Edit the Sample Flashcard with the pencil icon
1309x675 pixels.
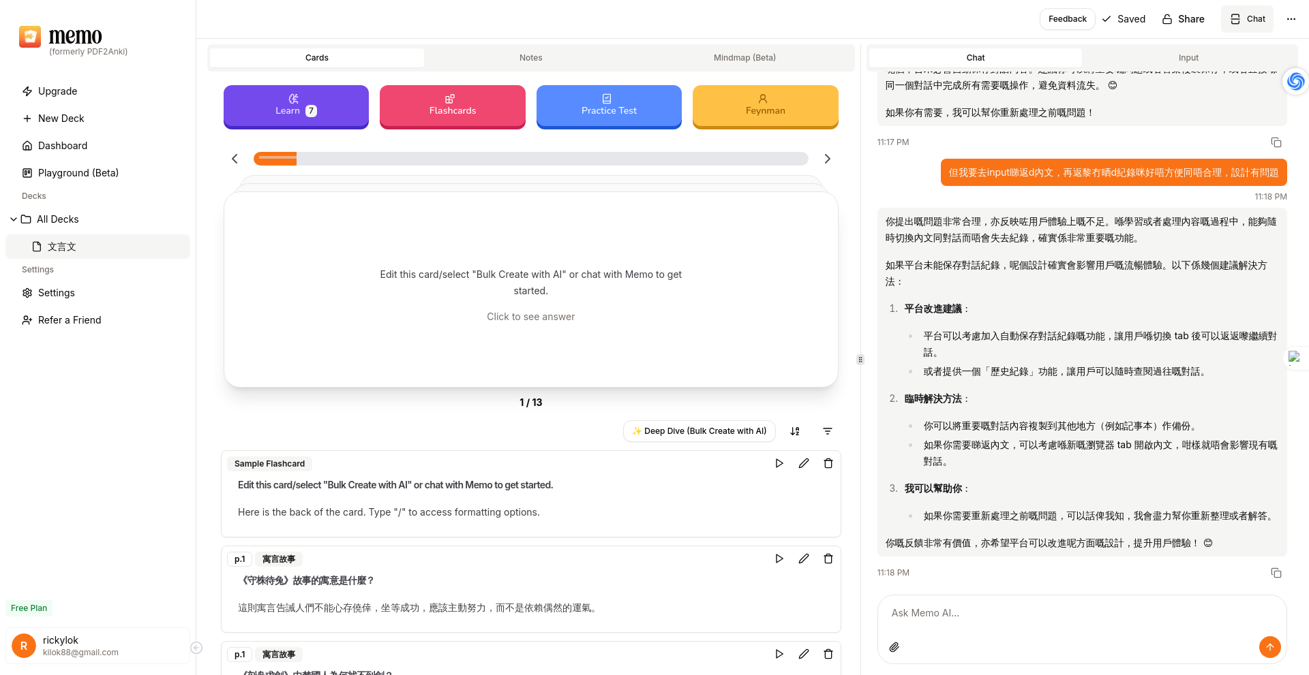tap(804, 463)
